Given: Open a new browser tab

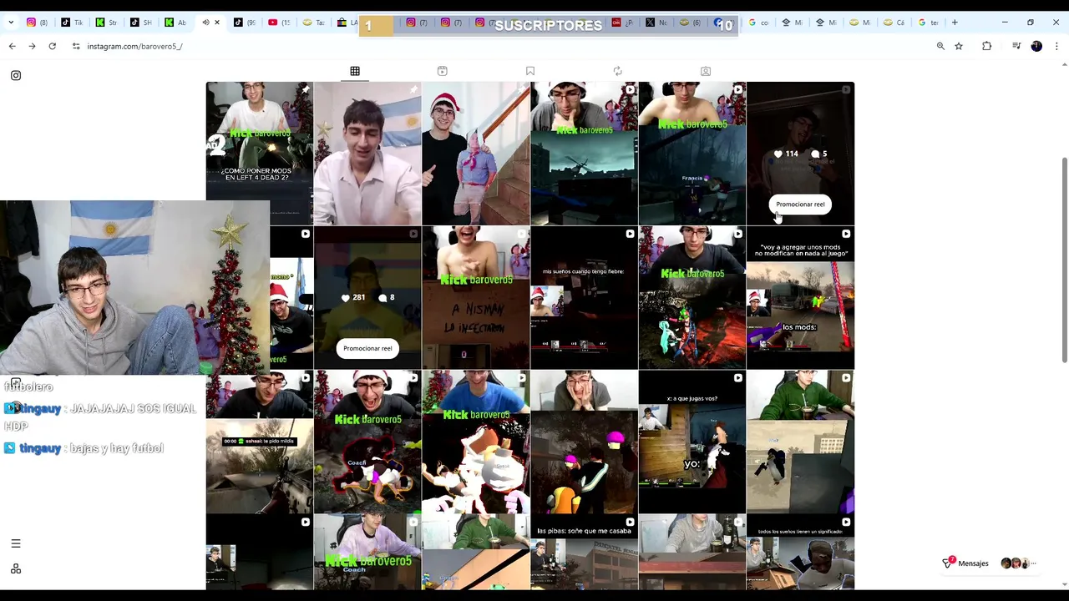Looking at the screenshot, I should pos(955,23).
